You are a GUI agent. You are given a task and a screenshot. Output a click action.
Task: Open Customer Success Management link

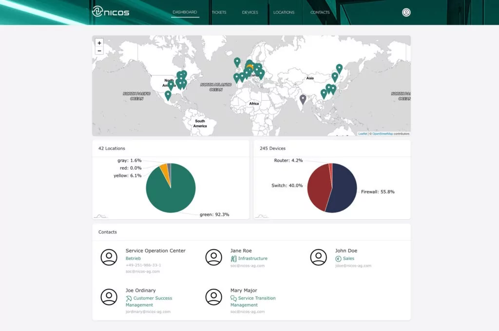(149, 301)
